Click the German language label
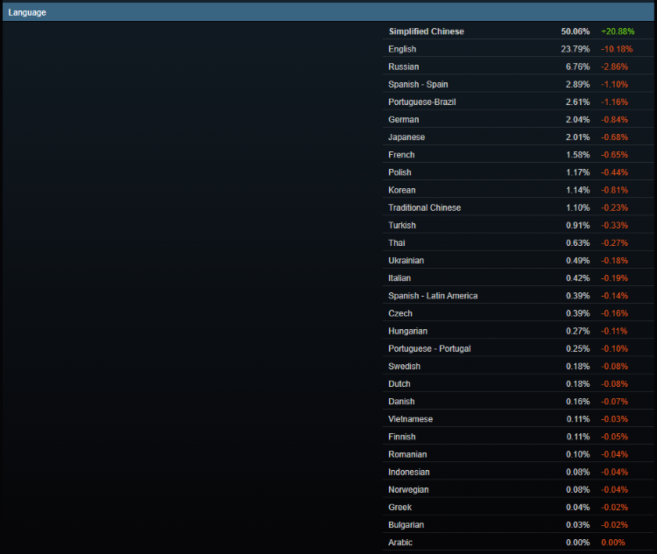This screenshot has height=554, width=657. pyautogui.click(x=404, y=119)
